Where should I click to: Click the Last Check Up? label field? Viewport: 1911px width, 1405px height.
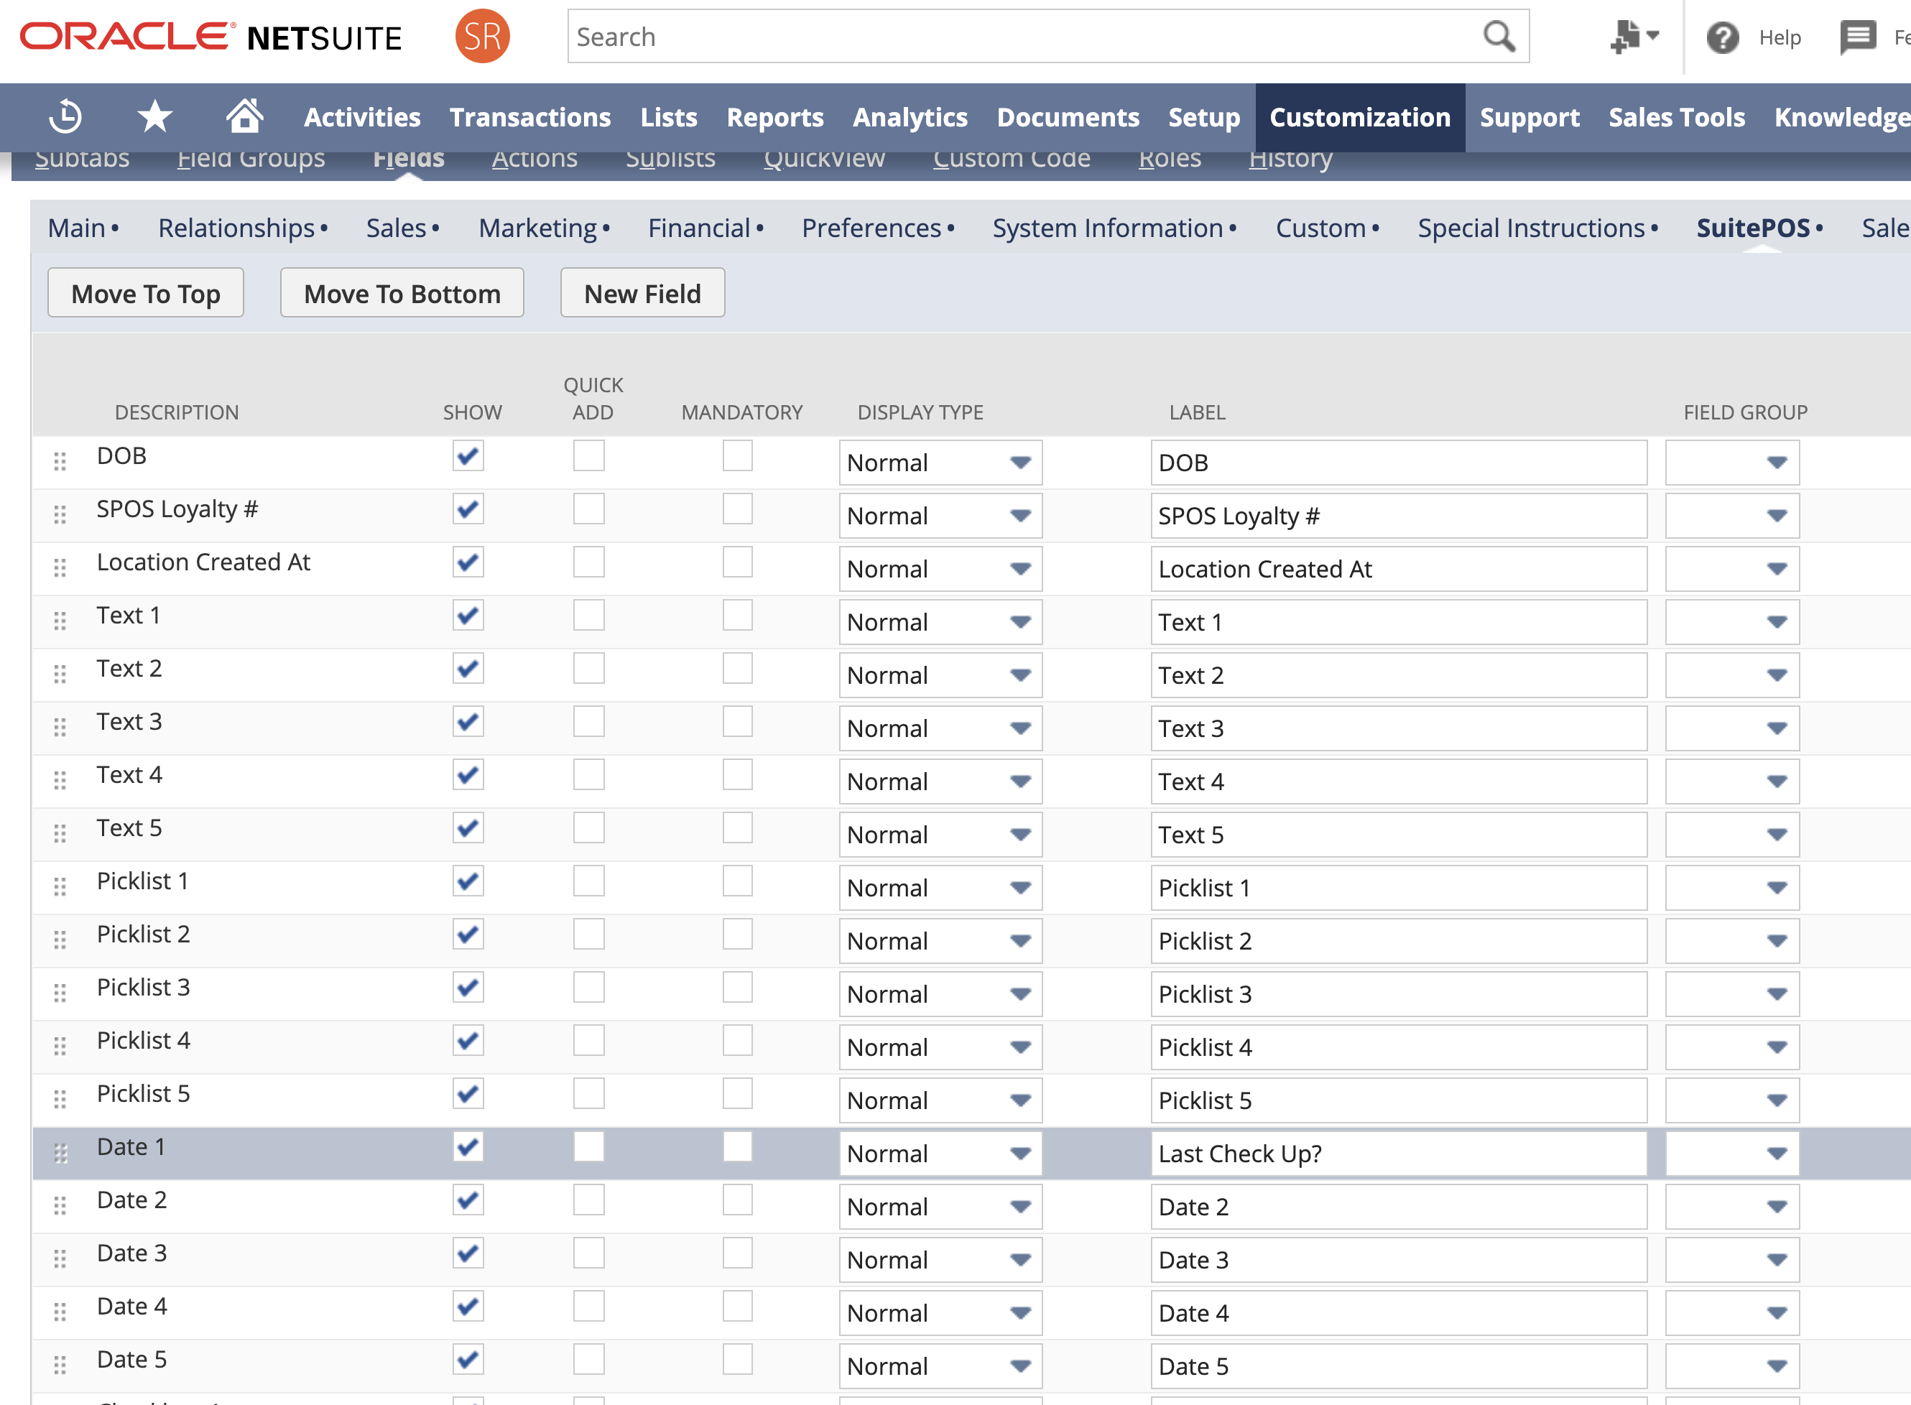pyautogui.click(x=1397, y=1154)
